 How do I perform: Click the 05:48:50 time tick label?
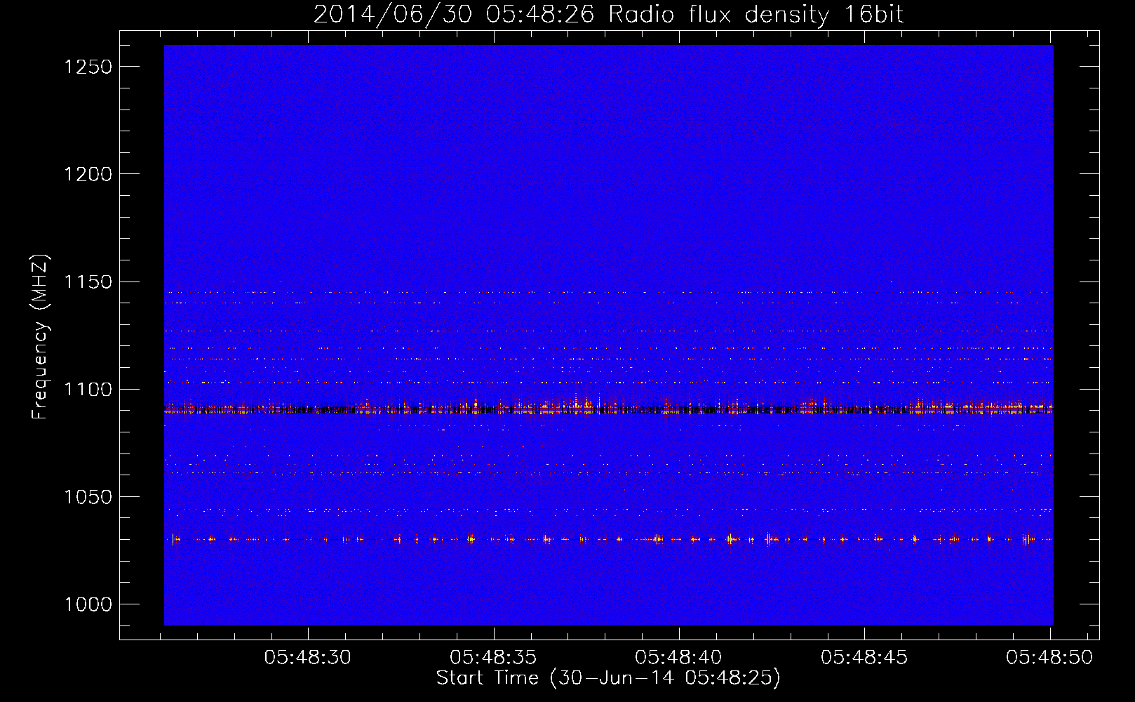[x=1049, y=657]
